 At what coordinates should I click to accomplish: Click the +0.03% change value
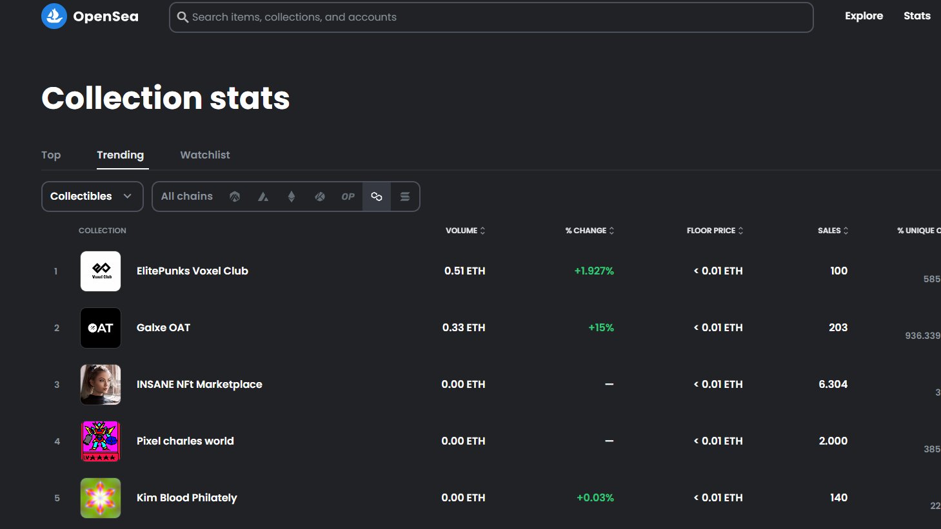coord(595,498)
